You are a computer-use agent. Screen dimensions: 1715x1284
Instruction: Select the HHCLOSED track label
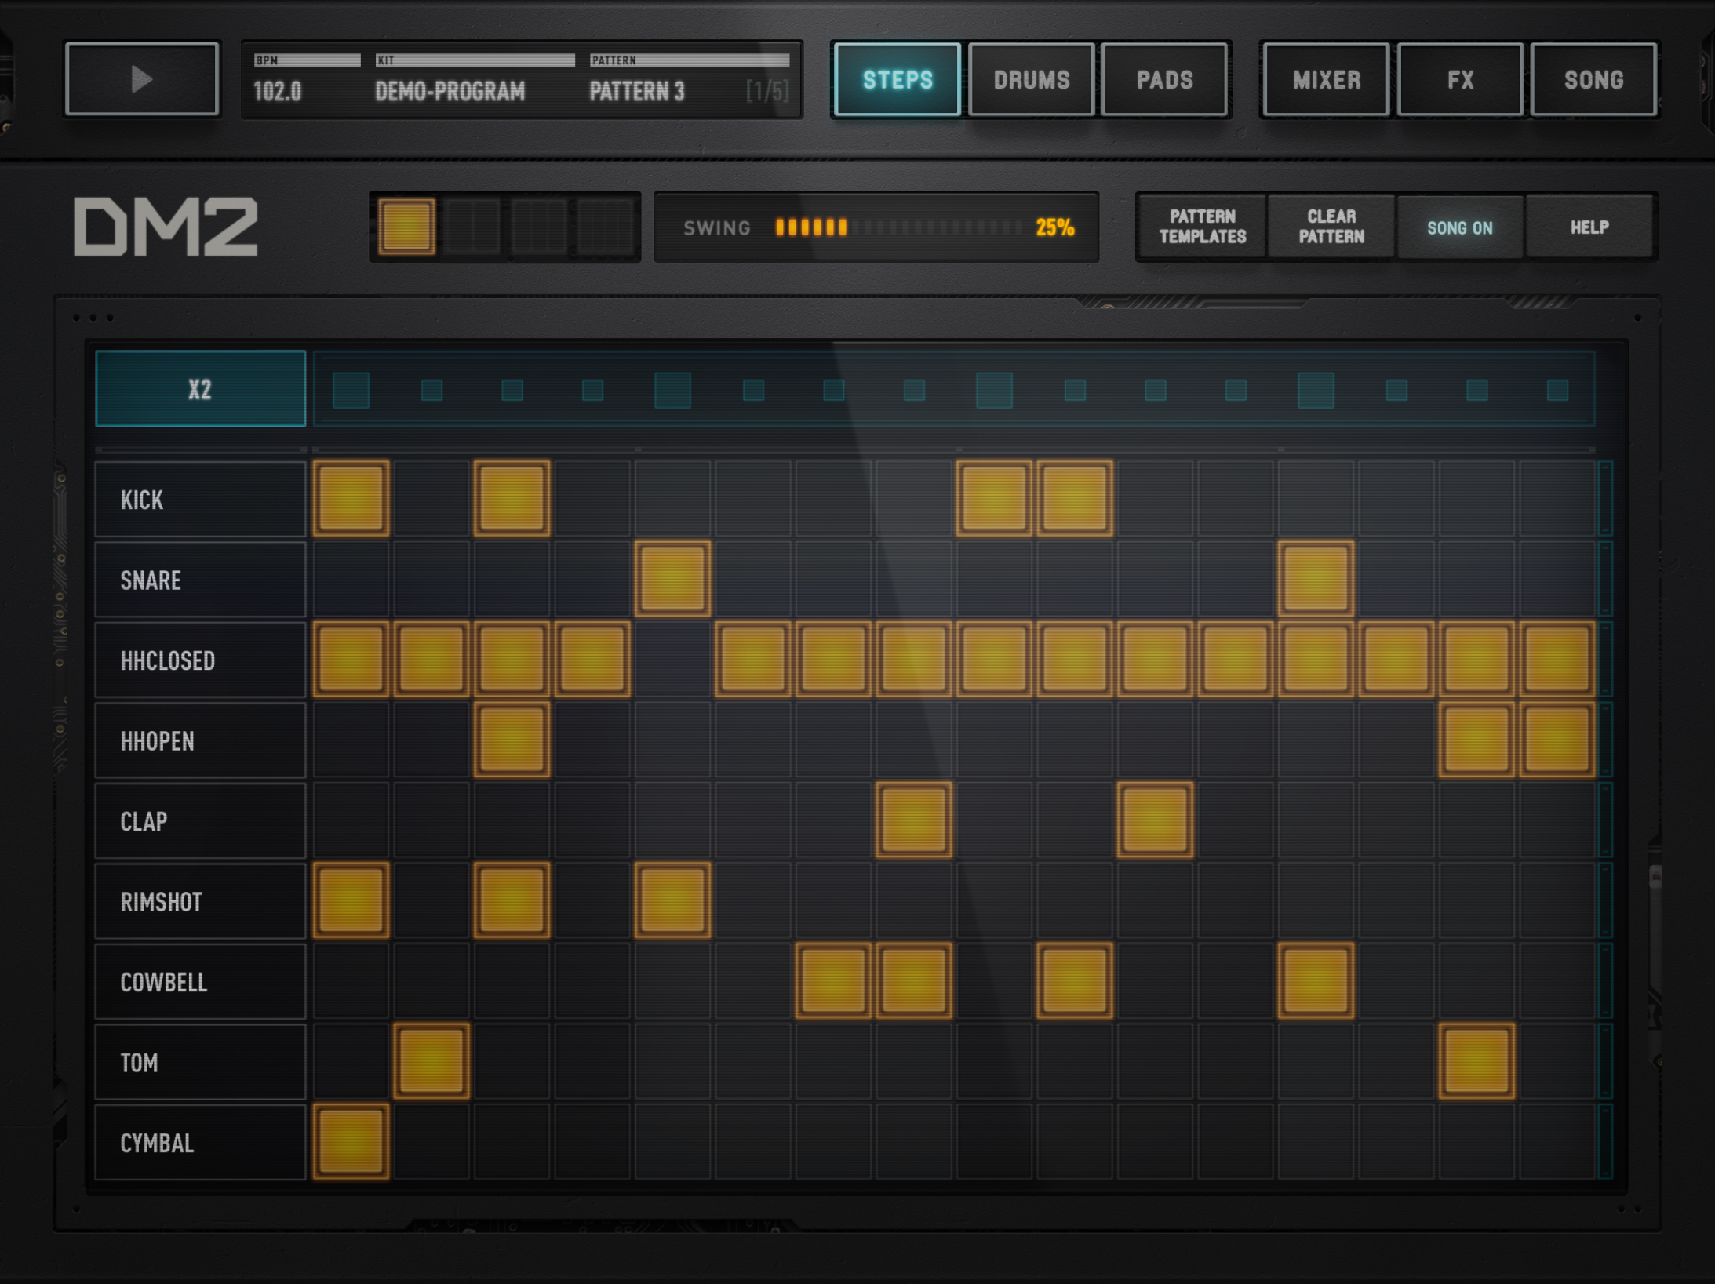(200, 660)
